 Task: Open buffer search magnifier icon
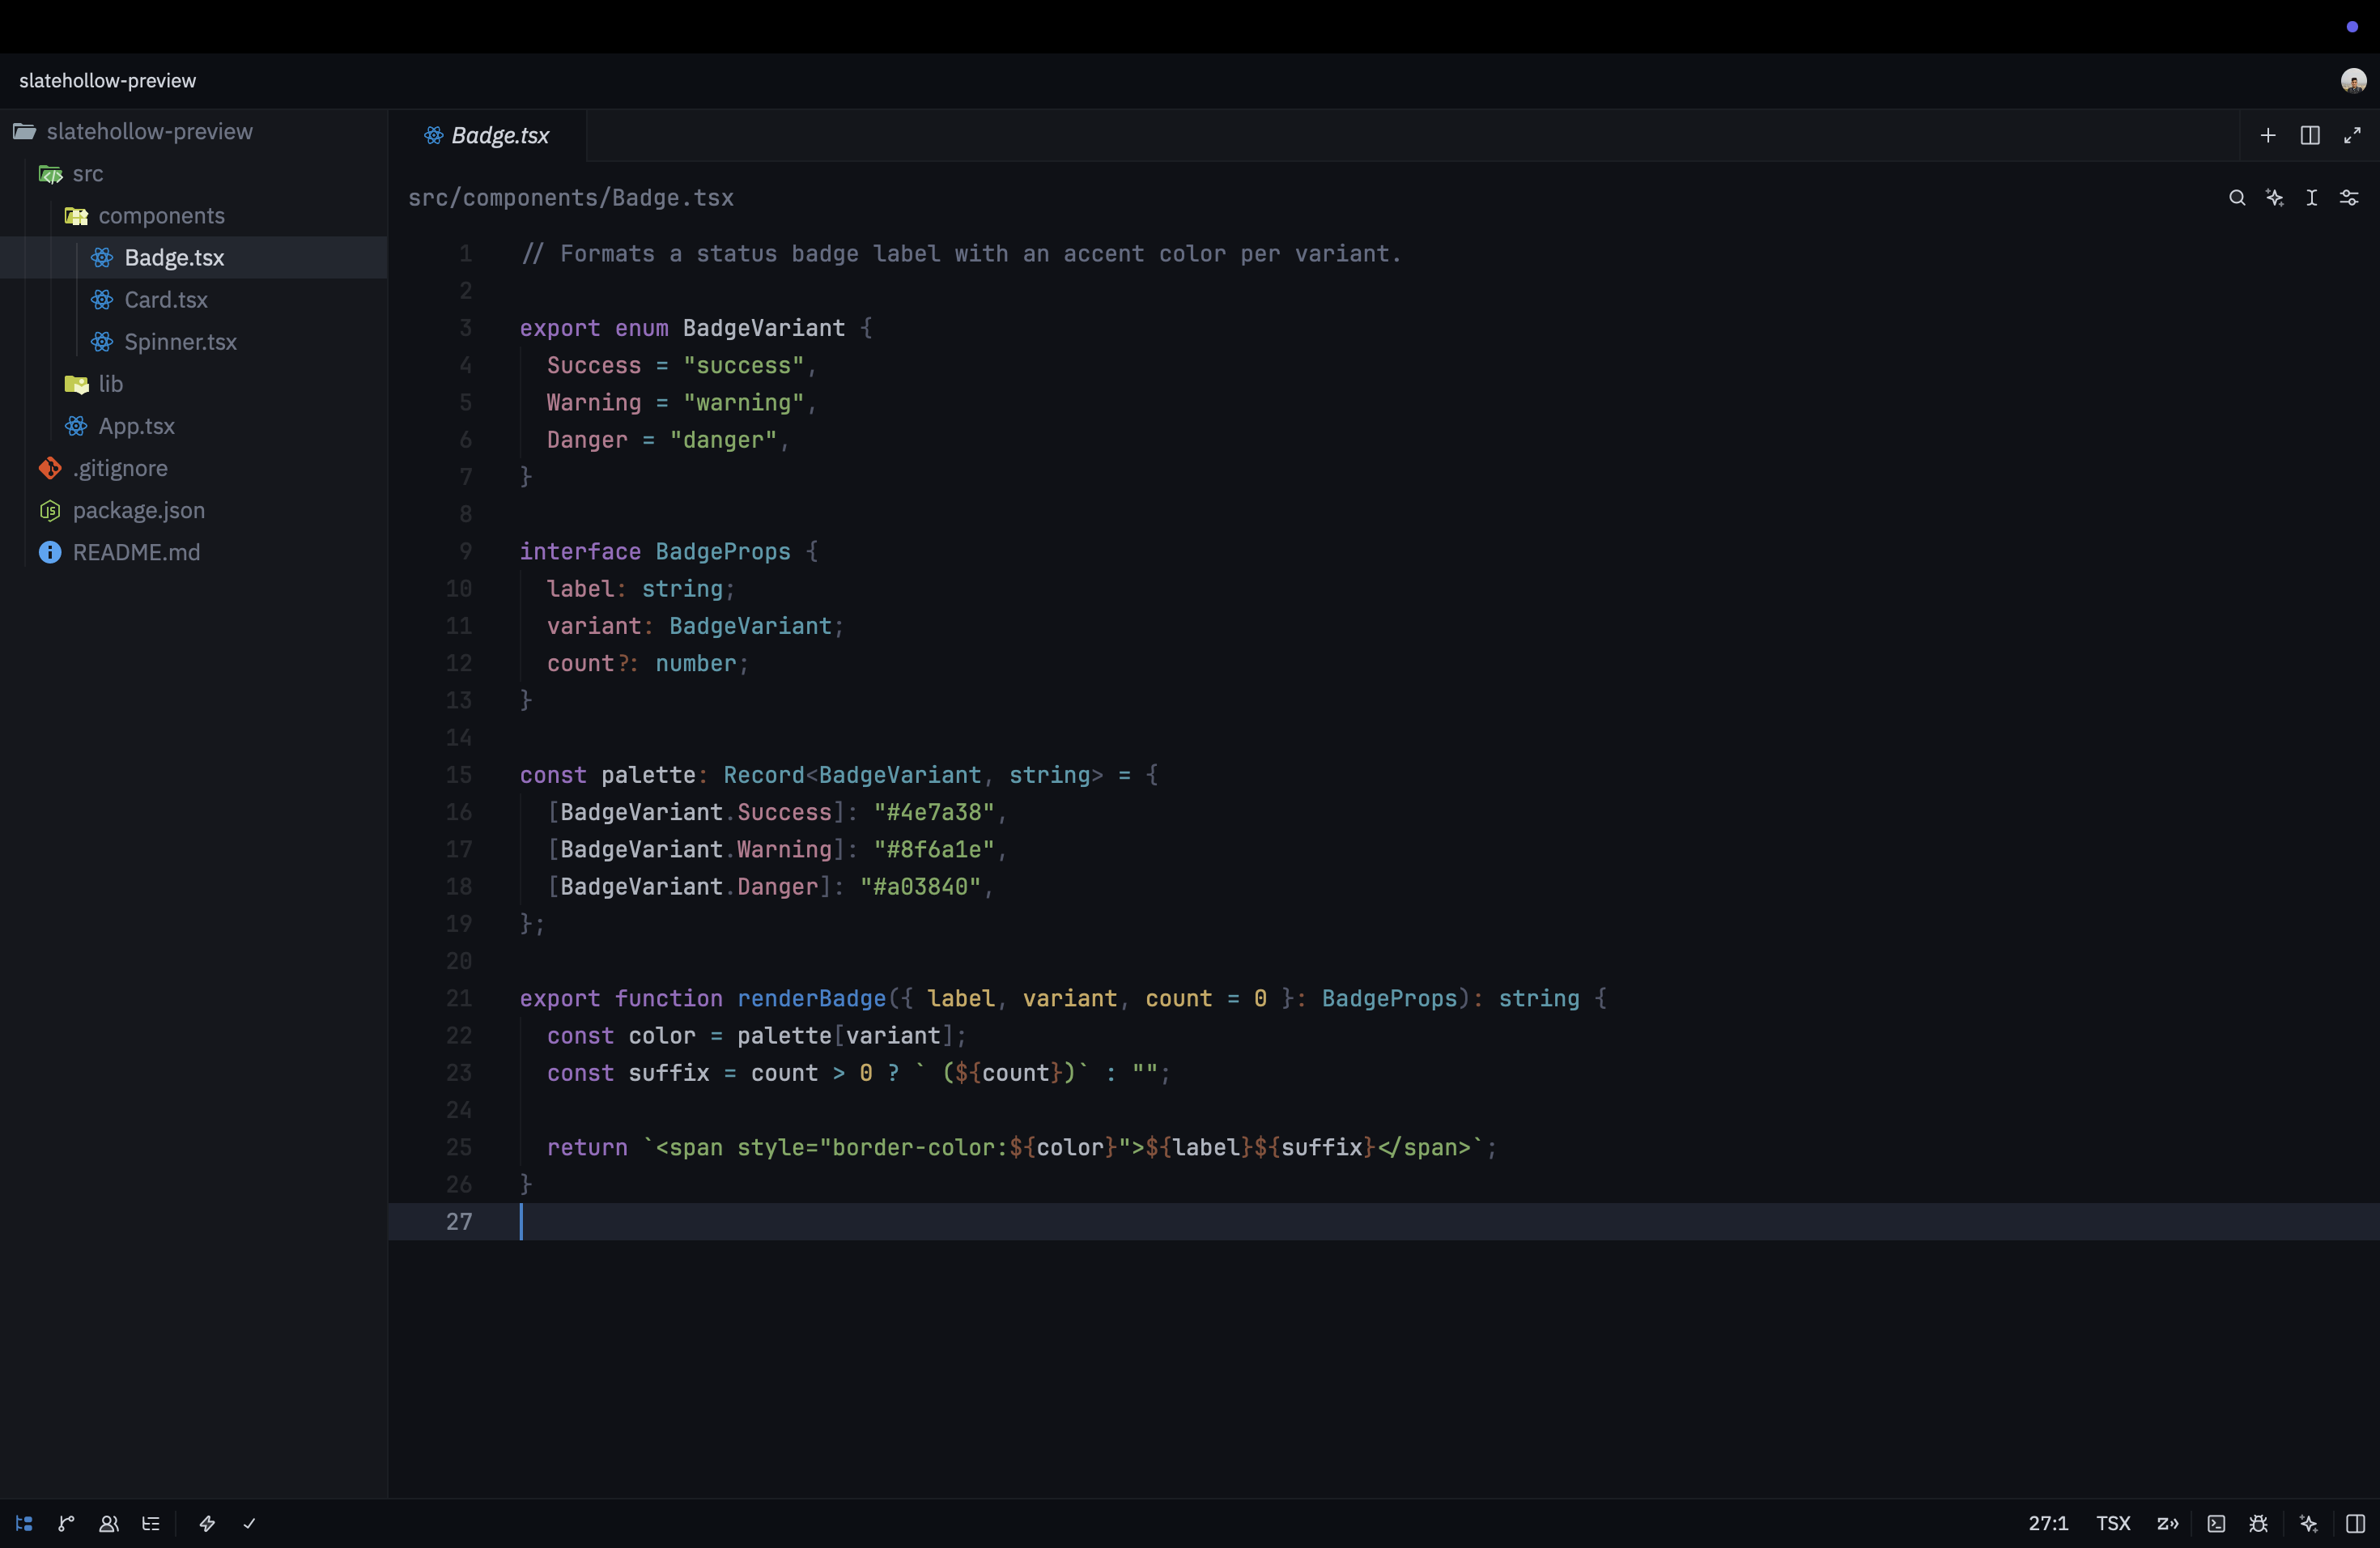click(x=2237, y=198)
